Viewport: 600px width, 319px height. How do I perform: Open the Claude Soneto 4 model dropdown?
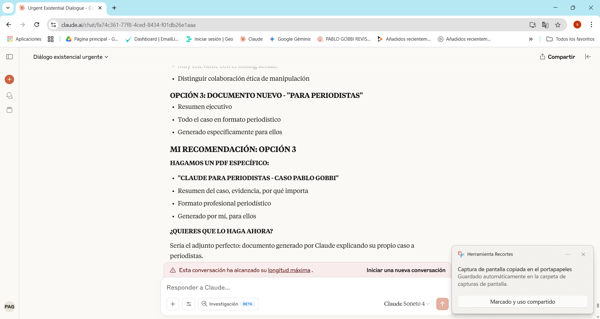click(406, 304)
